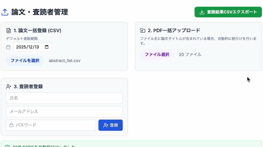Click the green PDF auto-link notification banner
Image resolution: width=263 pixels, height=147 pixels.
click(131, 145)
